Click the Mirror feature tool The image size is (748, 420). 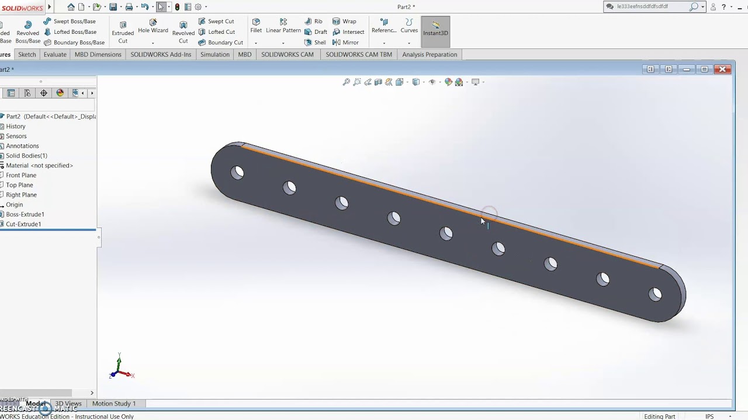coord(345,43)
